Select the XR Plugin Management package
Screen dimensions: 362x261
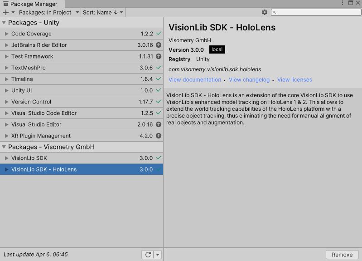82,136
